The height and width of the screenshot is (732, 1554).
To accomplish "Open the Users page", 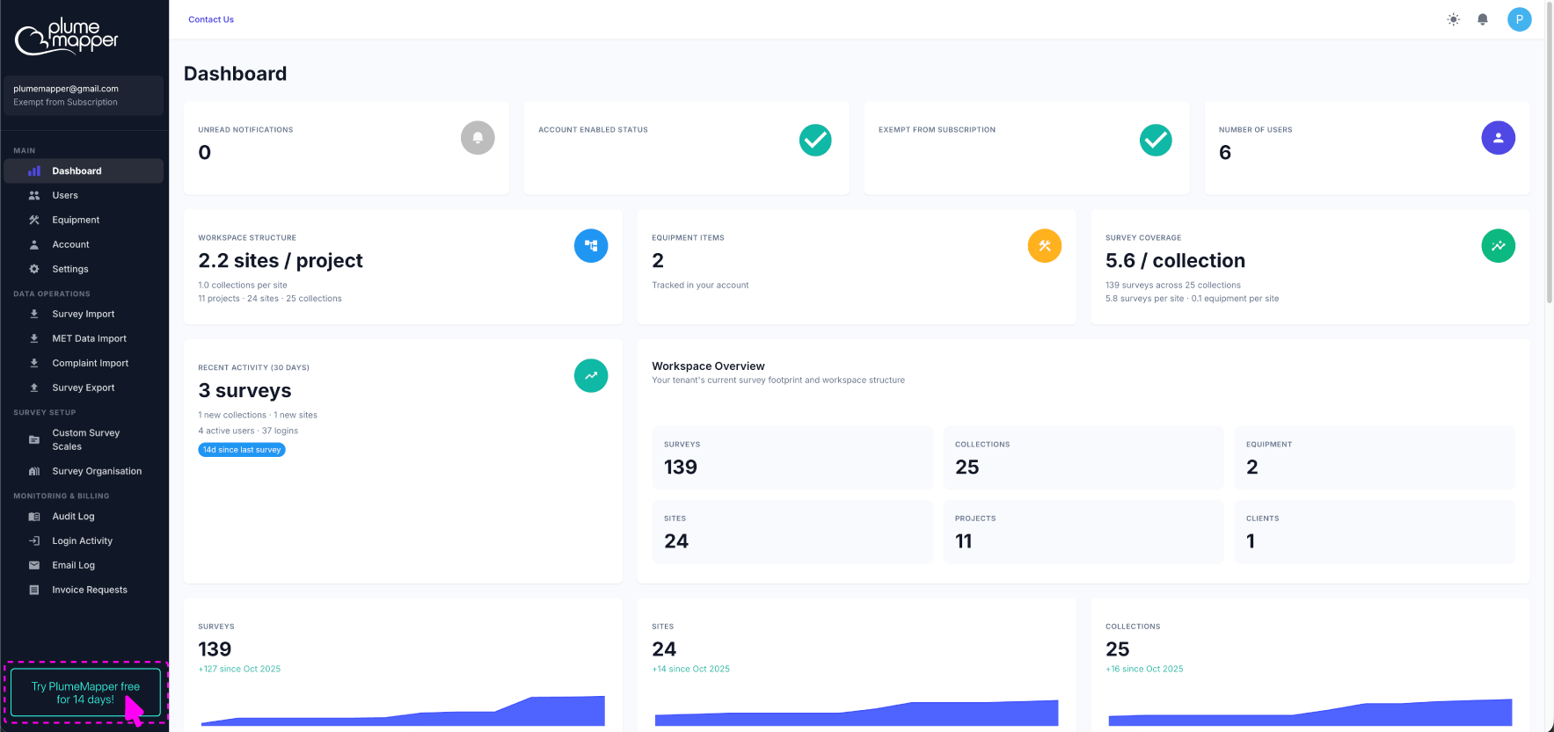I will pos(84,196).
